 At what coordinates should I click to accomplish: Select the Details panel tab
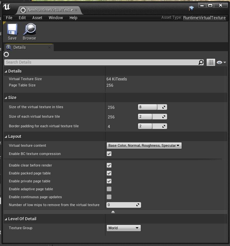click(x=29, y=47)
